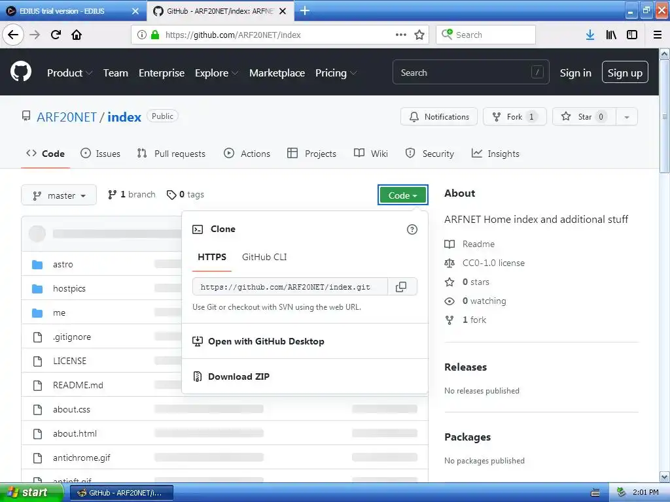Click the clone URL text field
The width and height of the screenshot is (670, 502).
[x=290, y=287]
